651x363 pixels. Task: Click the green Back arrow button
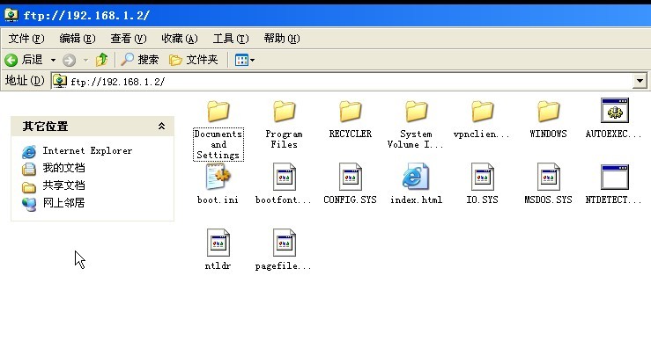[11, 60]
